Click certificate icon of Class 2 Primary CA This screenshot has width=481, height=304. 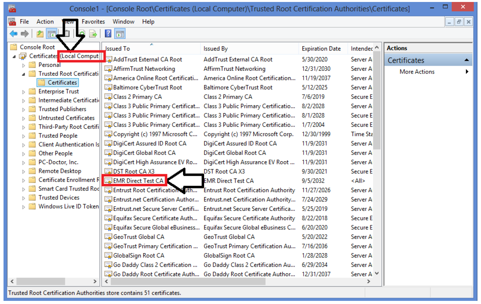(x=108, y=97)
